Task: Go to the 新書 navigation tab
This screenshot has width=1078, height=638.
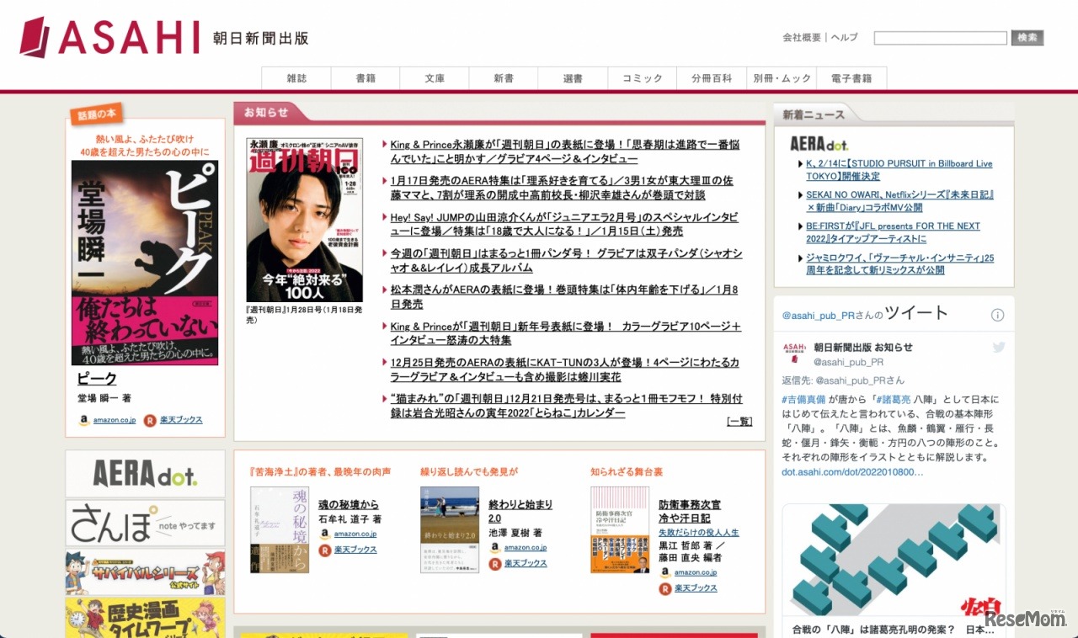Action: pos(504,78)
